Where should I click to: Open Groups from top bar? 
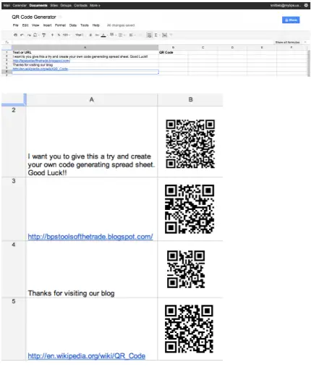pyautogui.click(x=66, y=5)
